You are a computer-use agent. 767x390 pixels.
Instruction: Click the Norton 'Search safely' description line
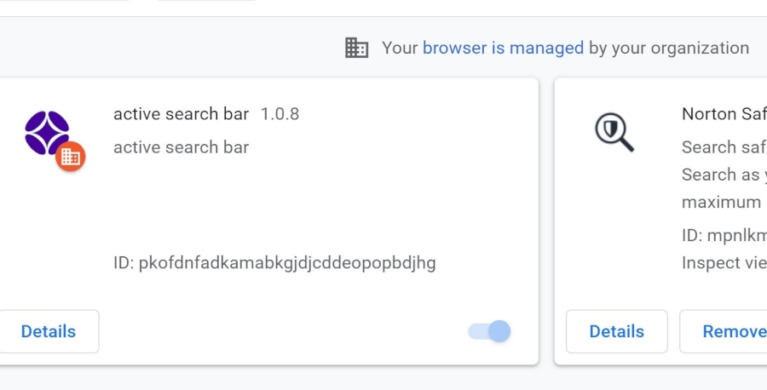tap(724, 147)
